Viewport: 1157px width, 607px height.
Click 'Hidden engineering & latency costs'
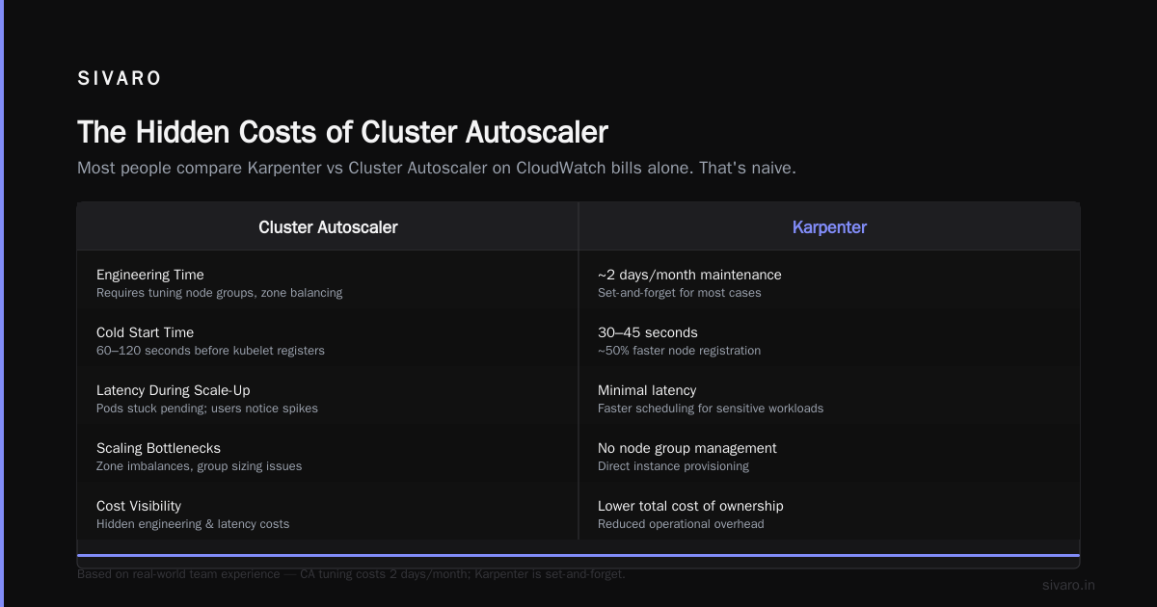[193, 524]
